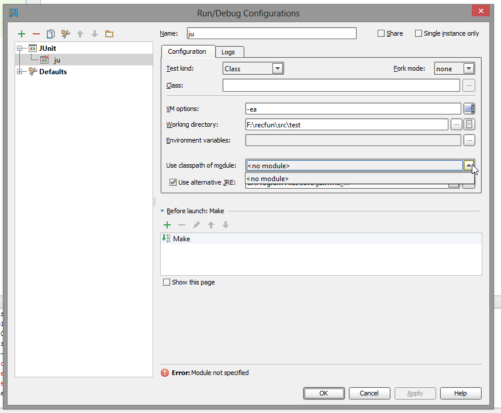Collapse the JUnit tree node
This screenshot has width=501, height=413.
(20, 48)
